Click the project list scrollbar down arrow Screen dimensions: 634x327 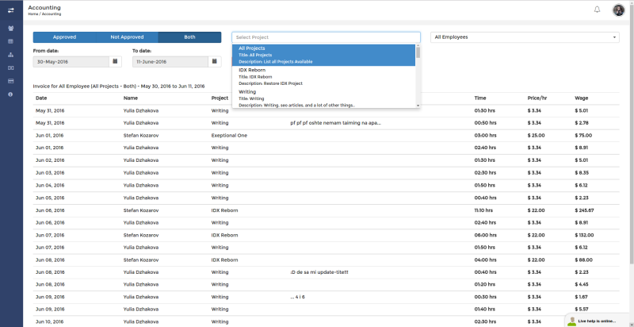pos(418,106)
